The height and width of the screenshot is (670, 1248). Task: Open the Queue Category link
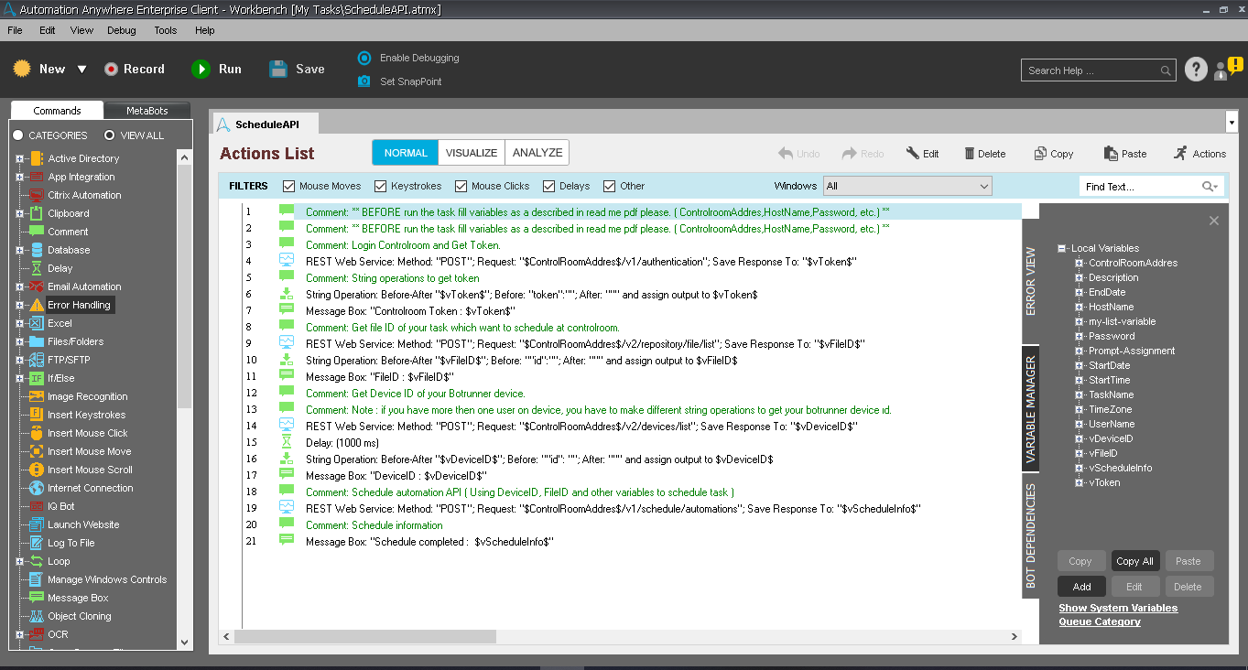(x=1100, y=621)
